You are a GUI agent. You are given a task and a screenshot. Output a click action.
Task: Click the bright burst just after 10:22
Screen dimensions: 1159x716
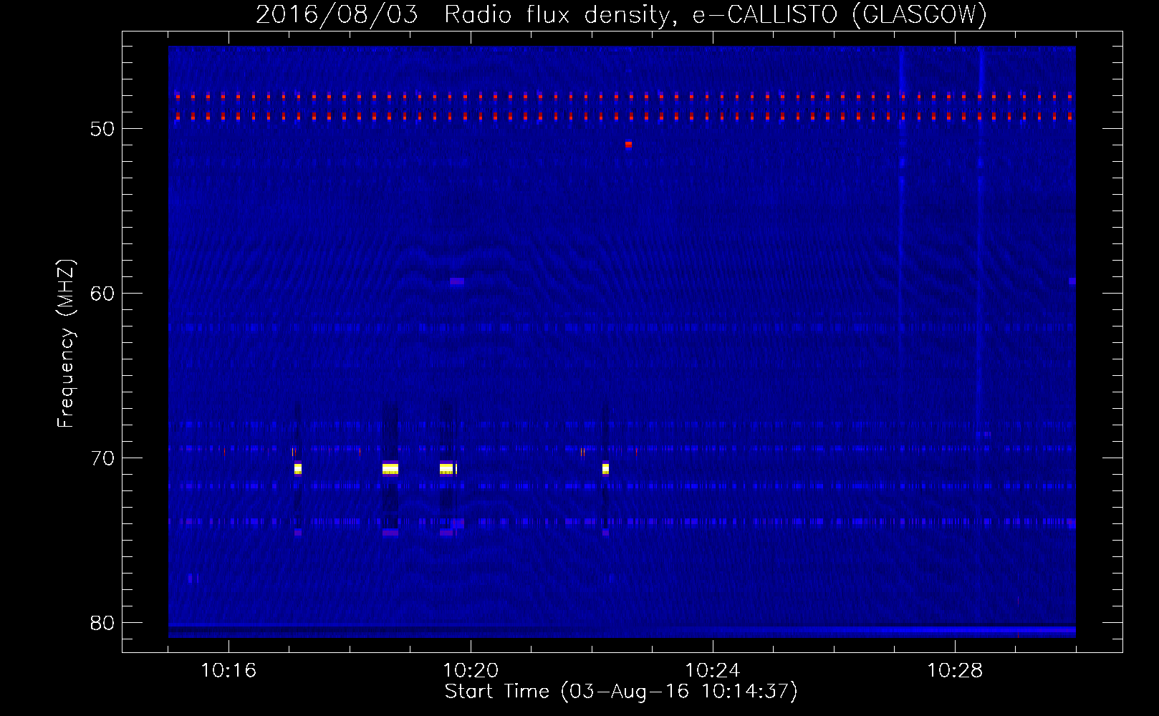[605, 469]
